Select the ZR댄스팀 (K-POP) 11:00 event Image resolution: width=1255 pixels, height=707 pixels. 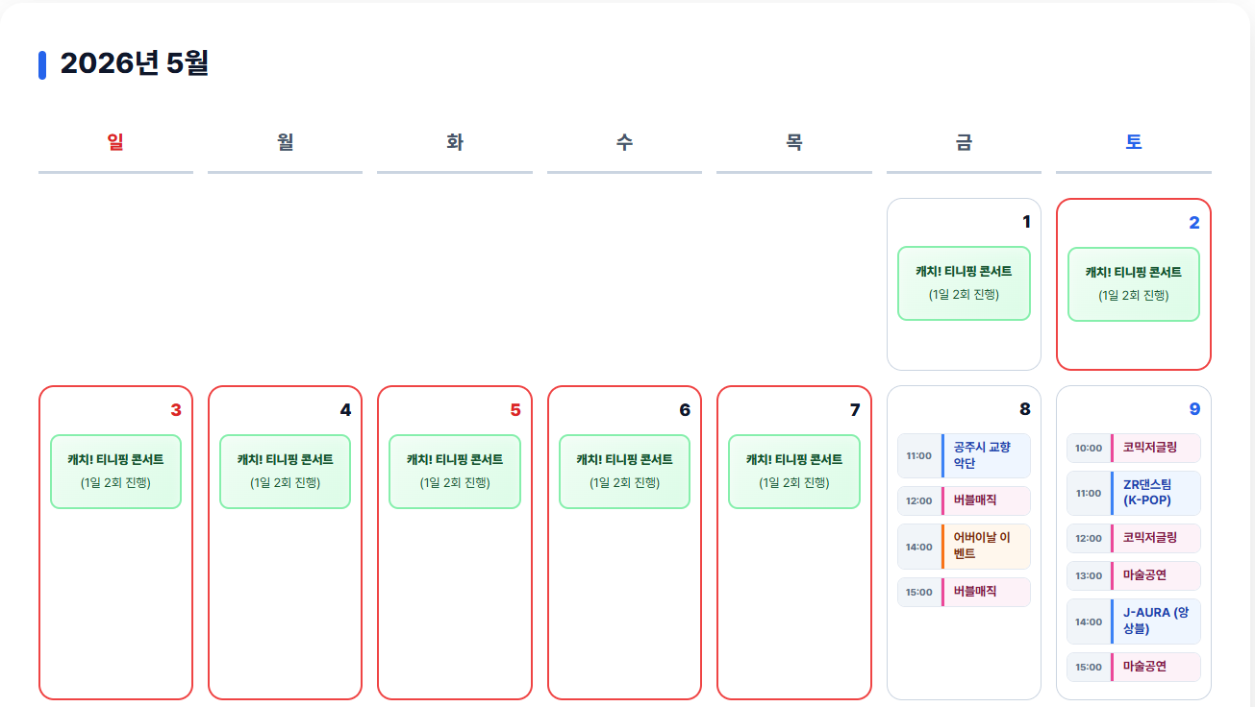coord(1133,493)
